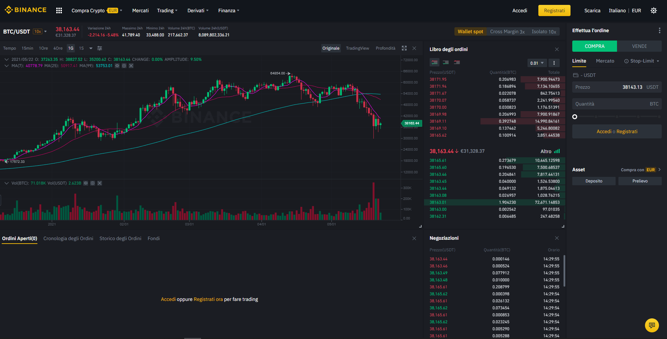
Task: Click the Scarica download link
Action: point(592,10)
